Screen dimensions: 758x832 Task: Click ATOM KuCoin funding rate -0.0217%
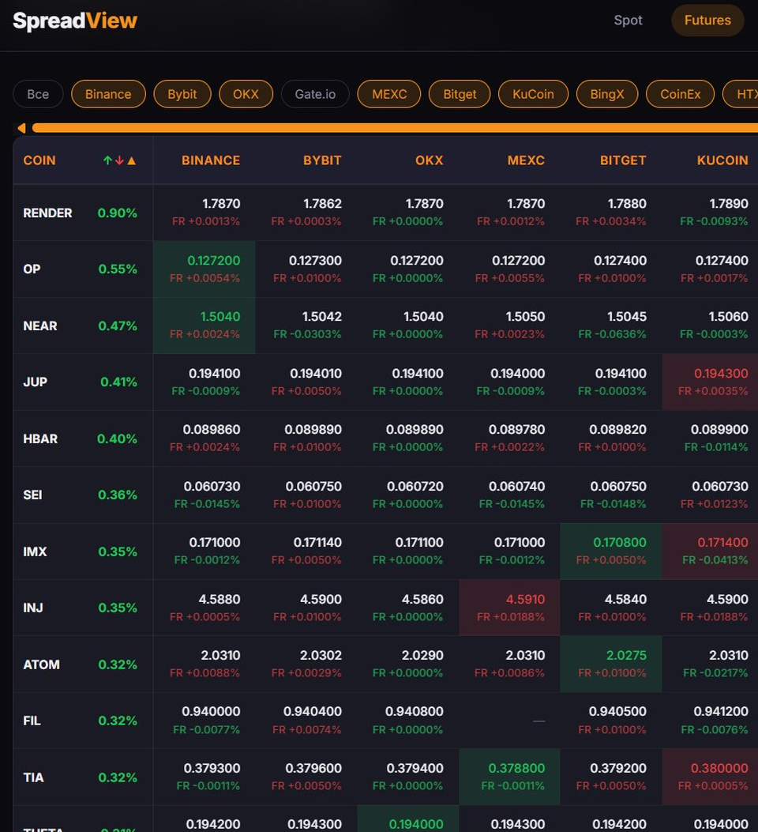coord(715,673)
